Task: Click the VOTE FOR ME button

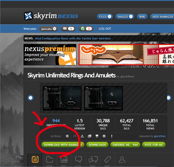Action: click(154, 145)
